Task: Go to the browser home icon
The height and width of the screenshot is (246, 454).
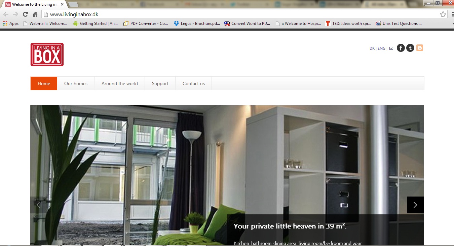Action: (x=35, y=14)
